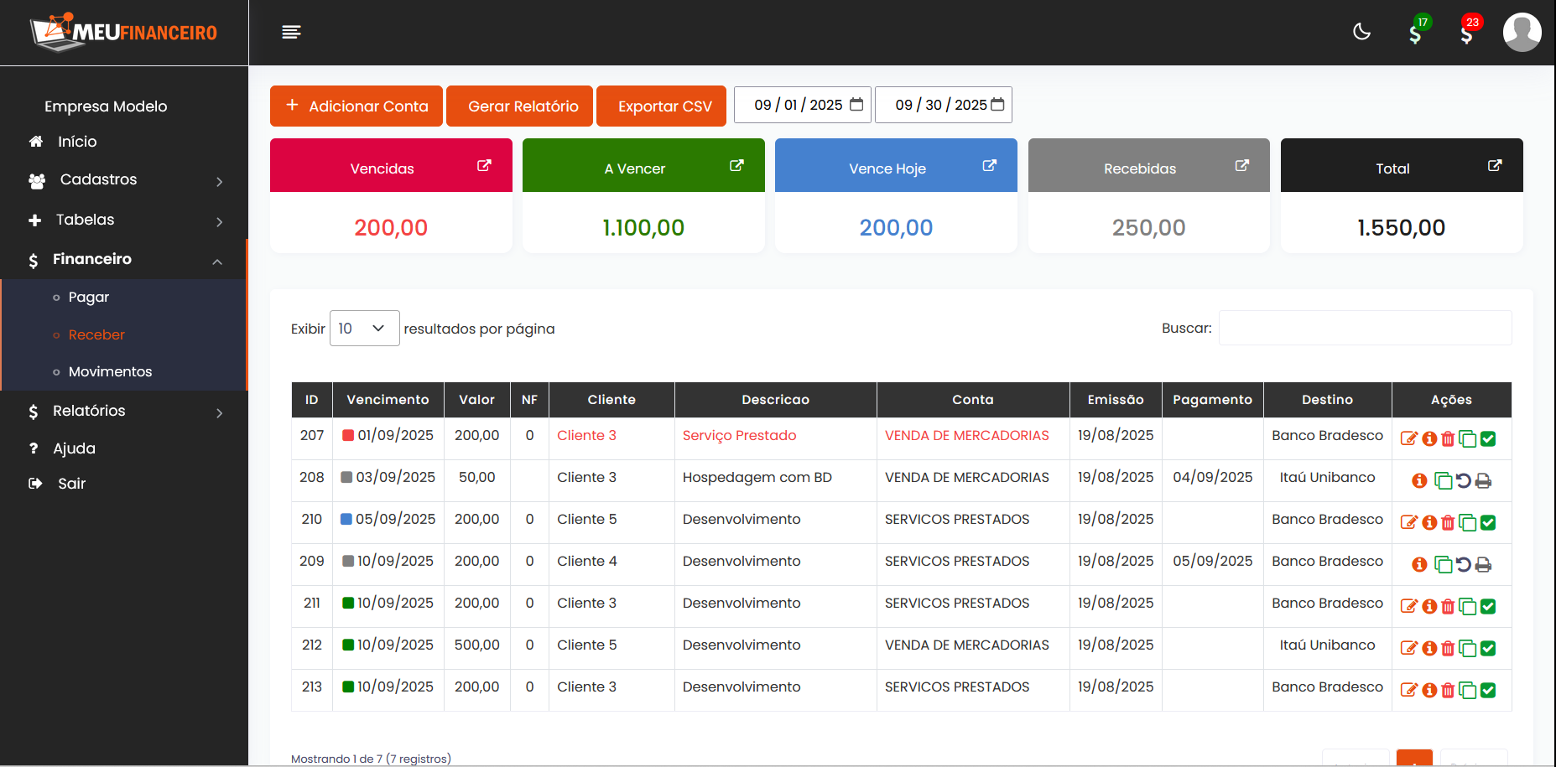
Task: Click the print icon for row 208
Action: [1483, 480]
